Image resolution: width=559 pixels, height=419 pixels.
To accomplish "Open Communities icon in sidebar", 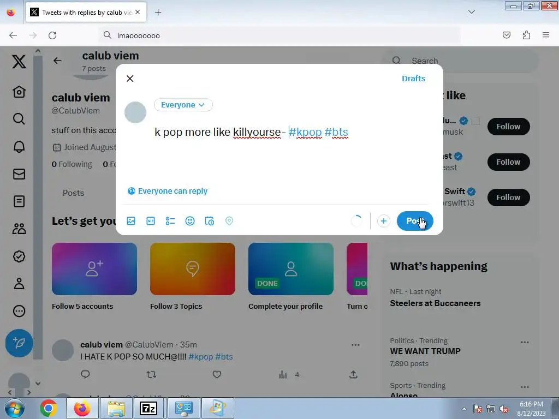I will click(x=19, y=229).
